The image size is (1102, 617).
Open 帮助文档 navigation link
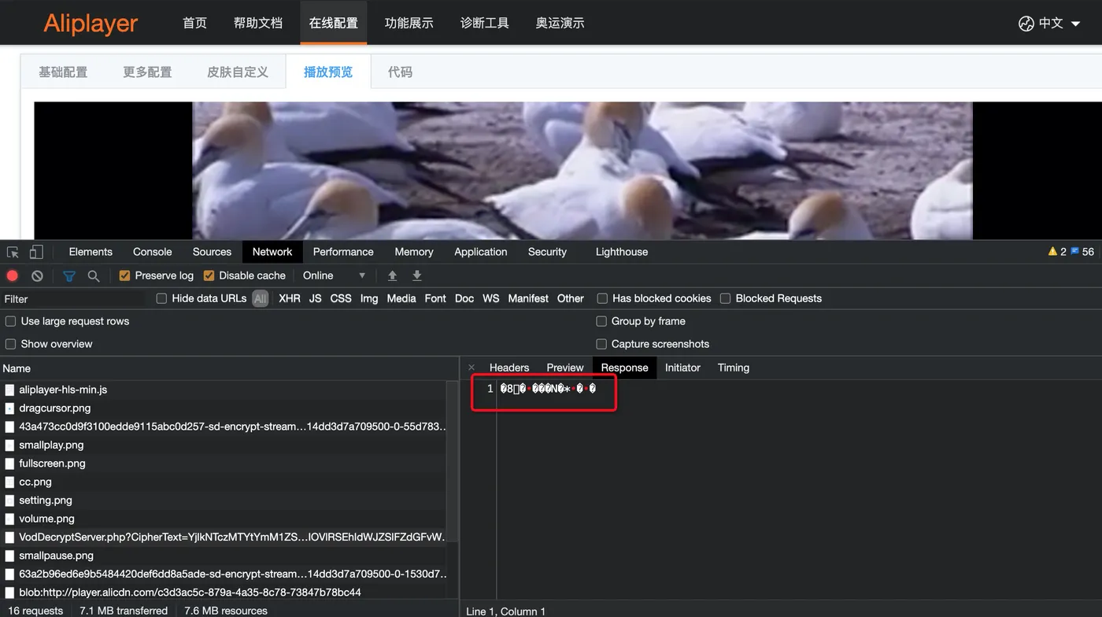pyautogui.click(x=258, y=23)
